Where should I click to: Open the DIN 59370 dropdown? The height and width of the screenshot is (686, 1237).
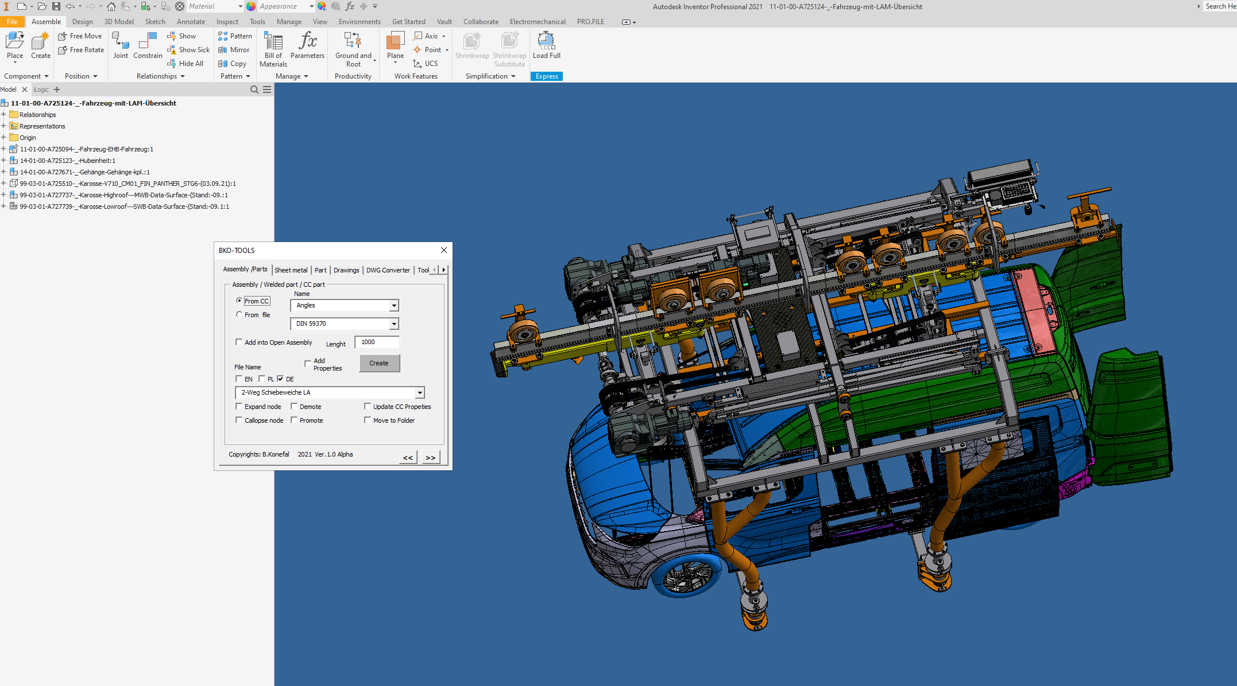(x=394, y=324)
